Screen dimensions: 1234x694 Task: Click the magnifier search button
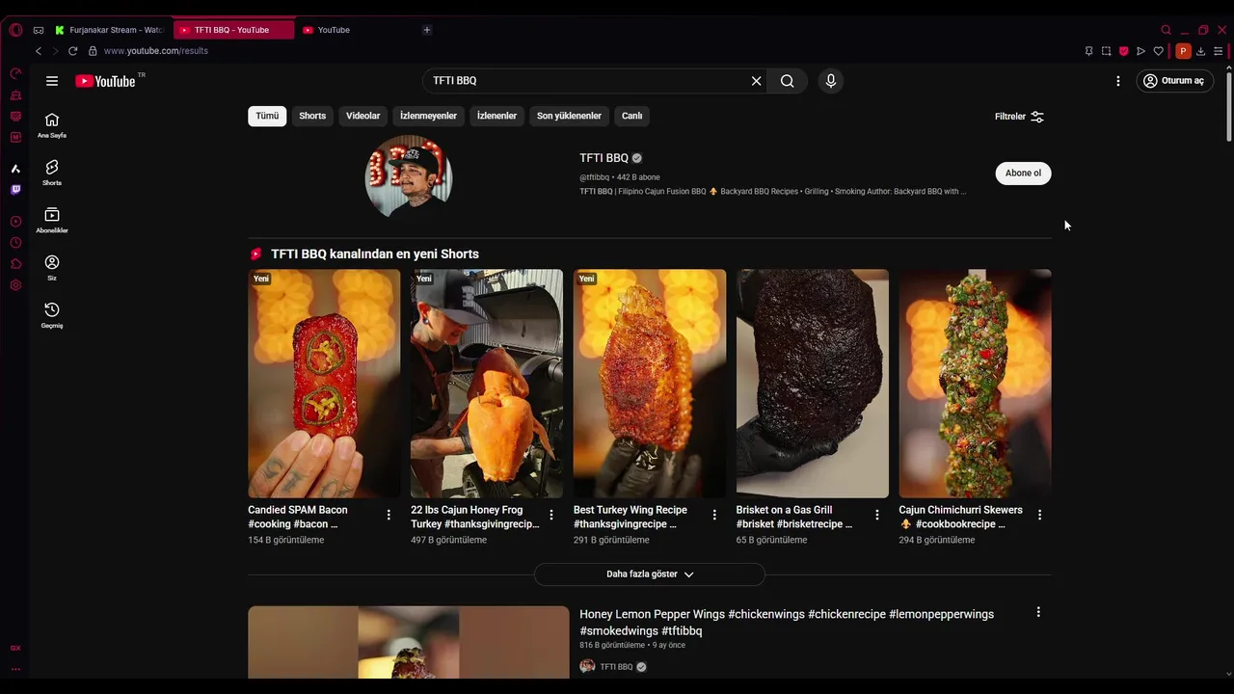(x=788, y=81)
